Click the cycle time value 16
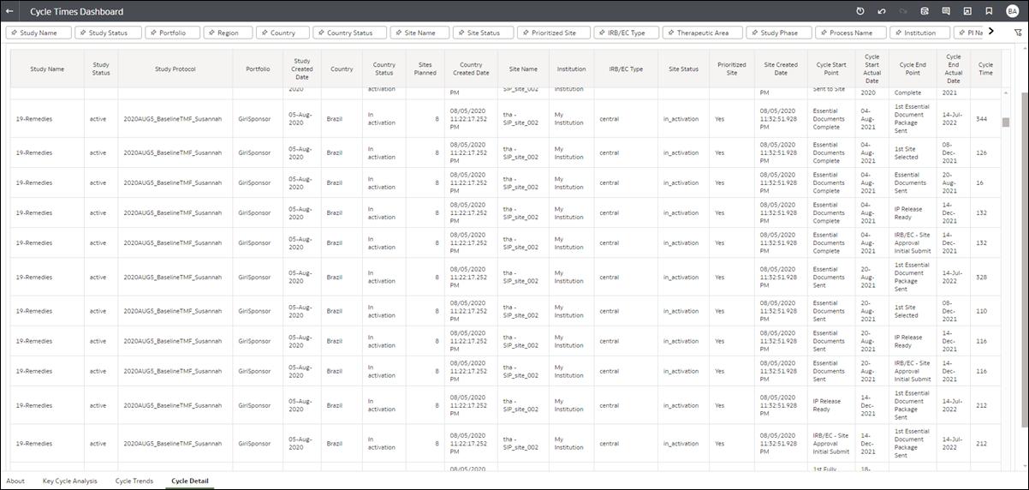Viewport: 1029px width, 490px height. point(980,182)
